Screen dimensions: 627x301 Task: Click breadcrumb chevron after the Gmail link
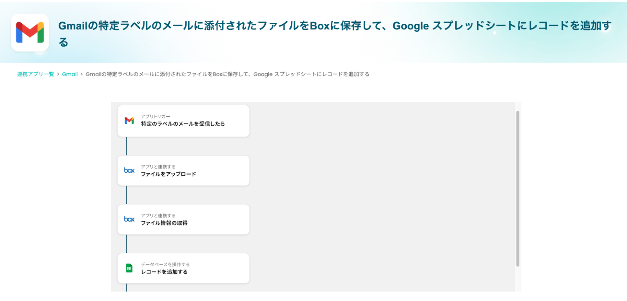coord(82,74)
